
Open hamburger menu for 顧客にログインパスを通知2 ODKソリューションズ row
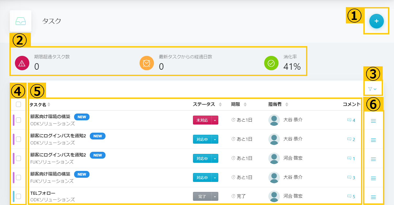click(374, 140)
